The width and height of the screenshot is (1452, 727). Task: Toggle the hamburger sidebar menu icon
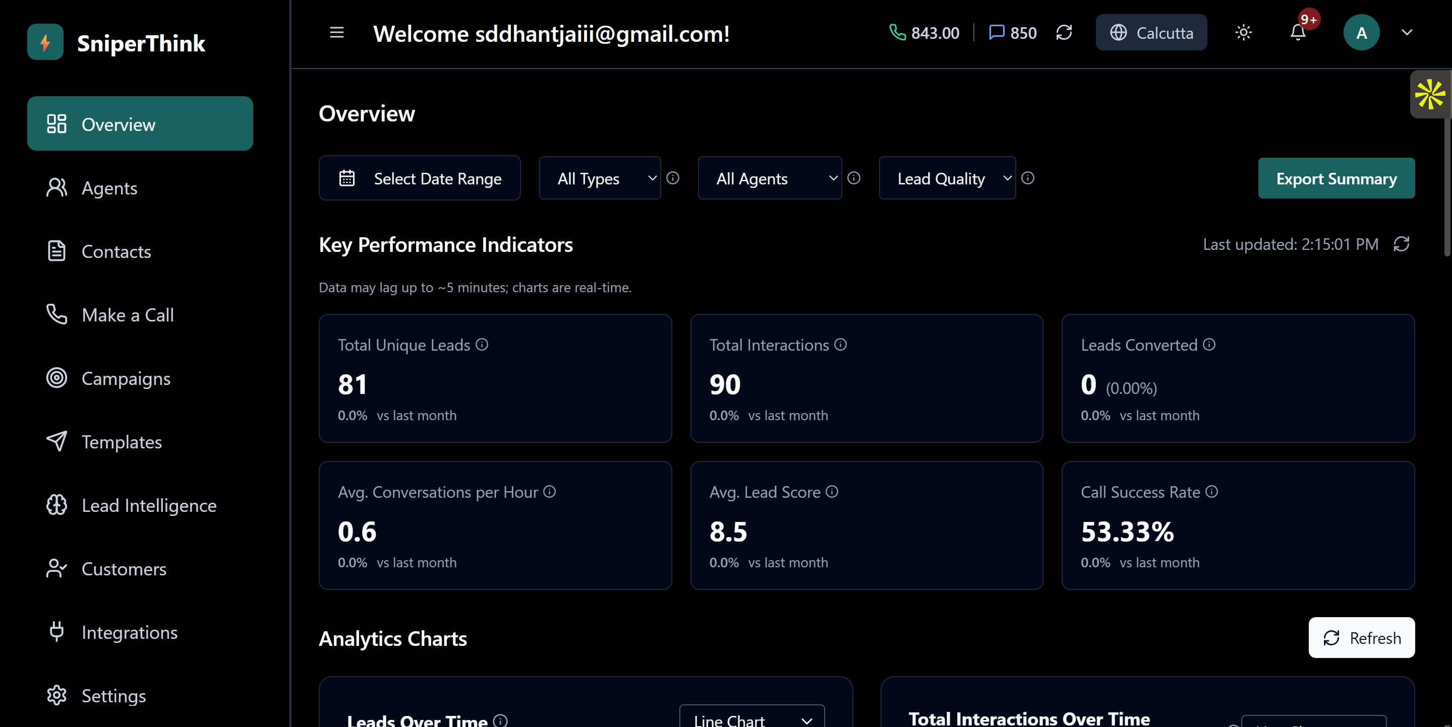(336, 33)
